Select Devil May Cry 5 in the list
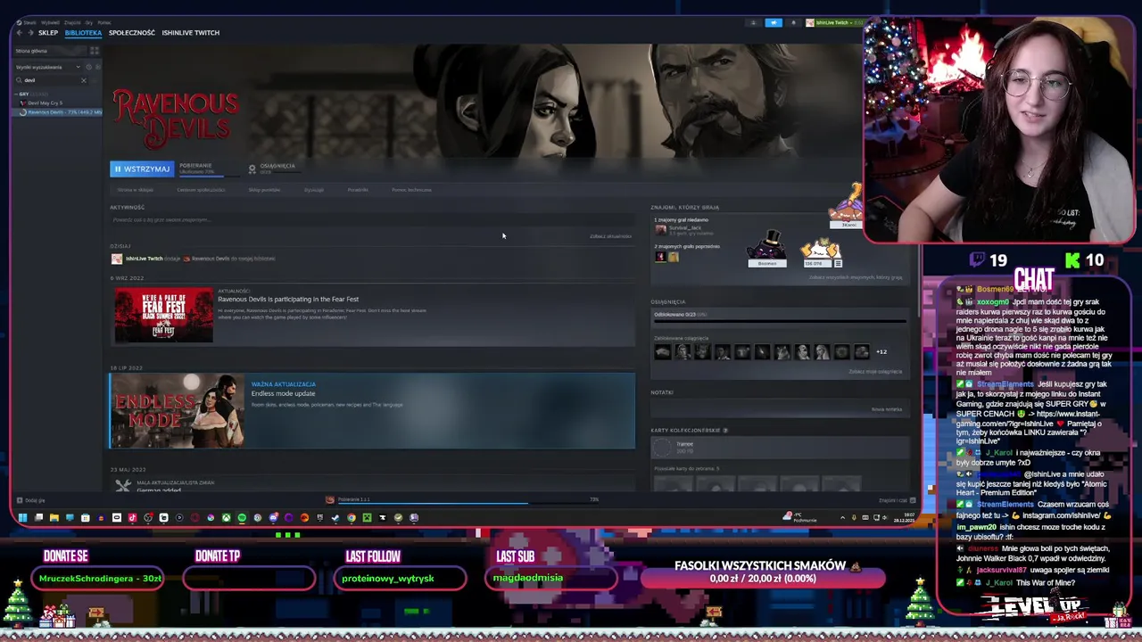 pos(45,103)
